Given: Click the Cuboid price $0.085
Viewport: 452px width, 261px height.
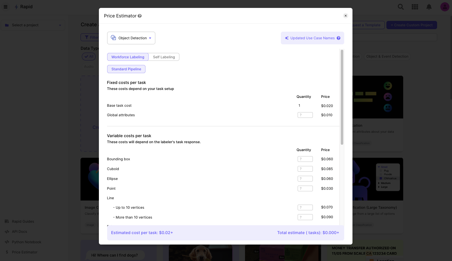Looking at the screenshot, I should 327,169.
